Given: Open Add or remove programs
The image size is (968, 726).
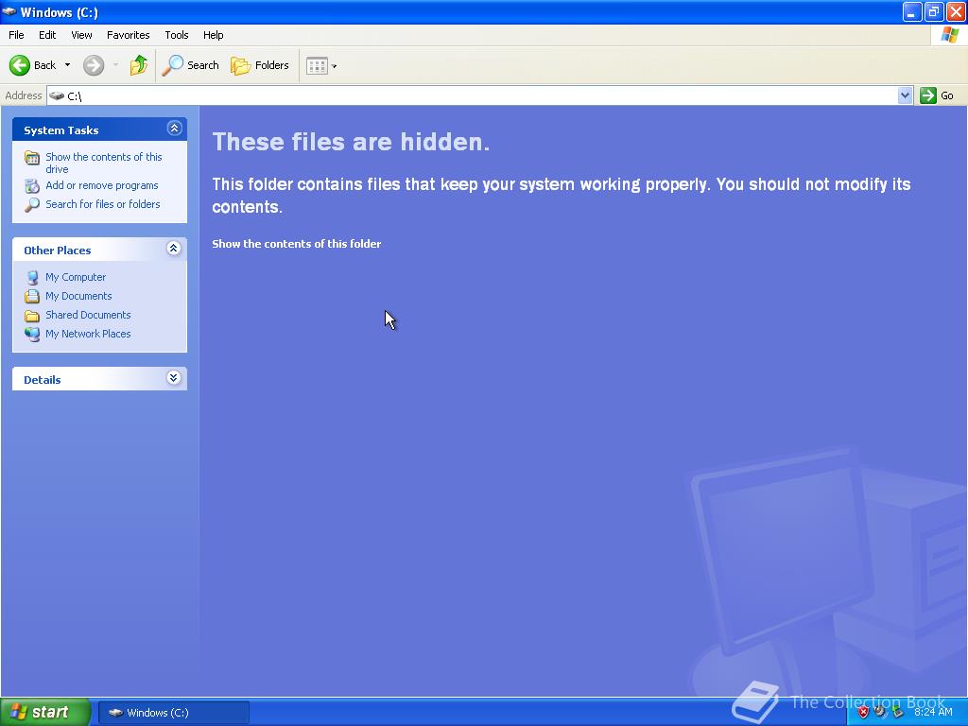Looking at the screenshot, I should pos(101,185).
